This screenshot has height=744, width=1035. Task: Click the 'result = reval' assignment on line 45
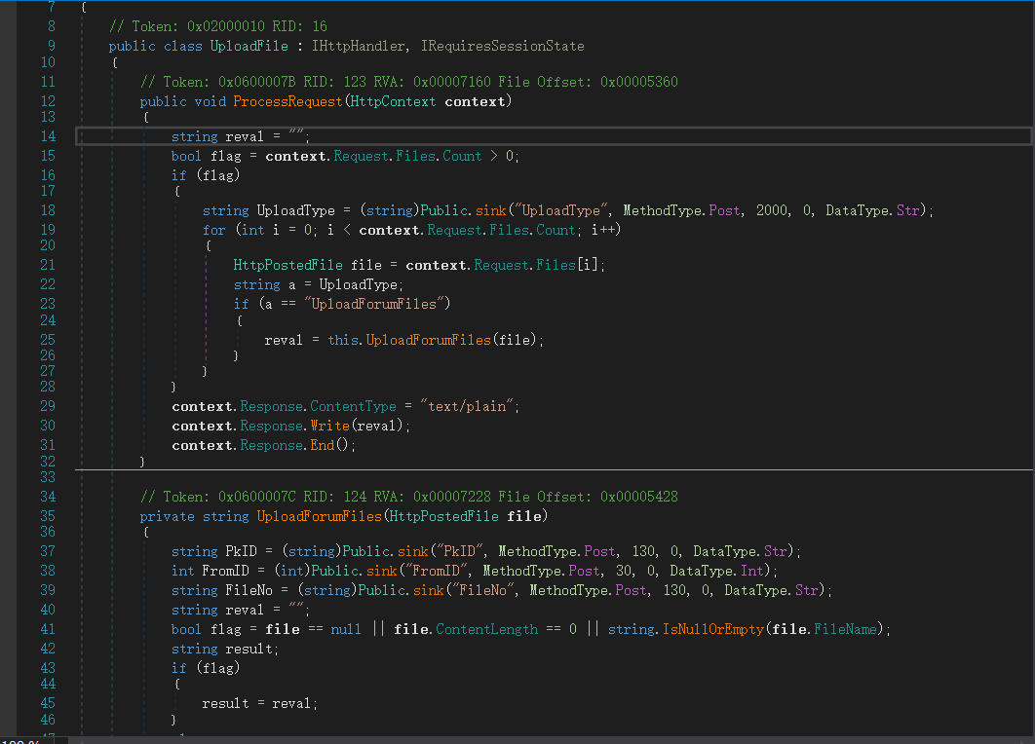256,704
